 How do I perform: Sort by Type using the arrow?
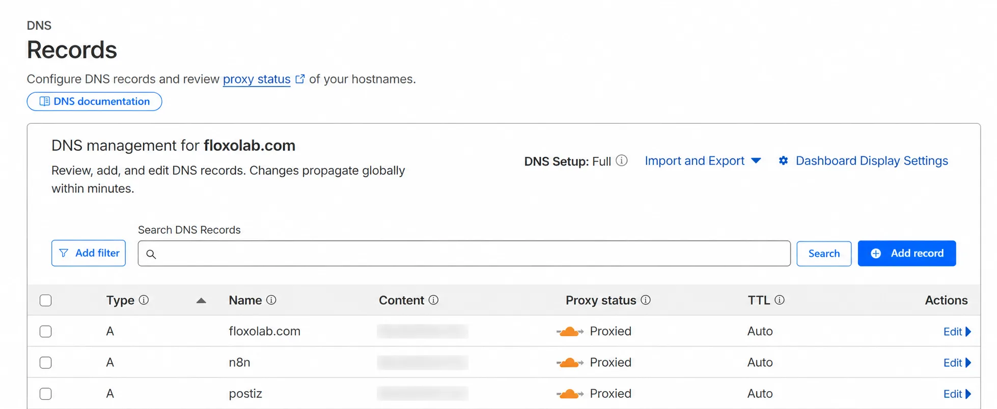tap(201, 301)
